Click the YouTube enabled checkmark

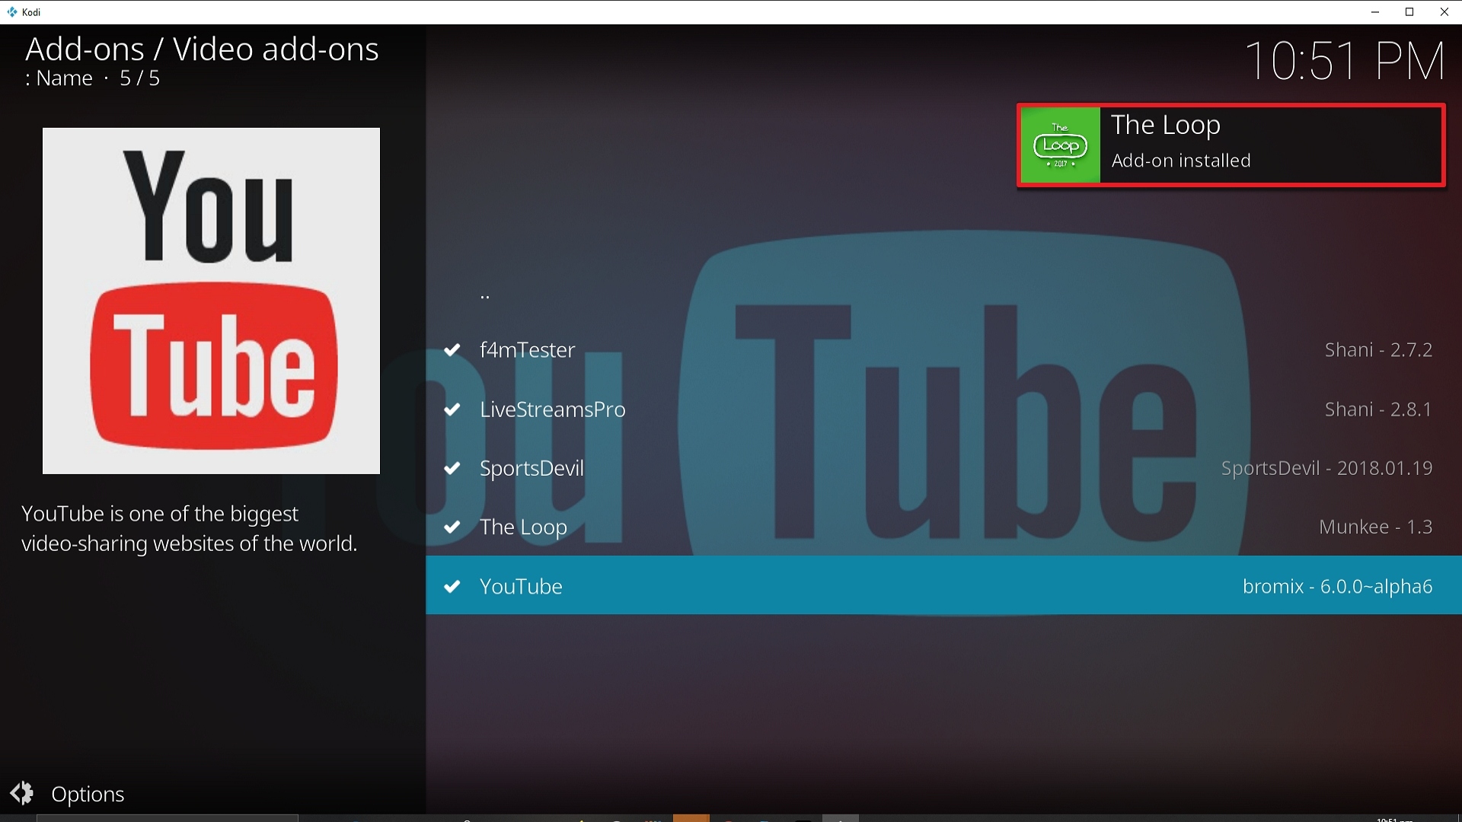(452, 586)
